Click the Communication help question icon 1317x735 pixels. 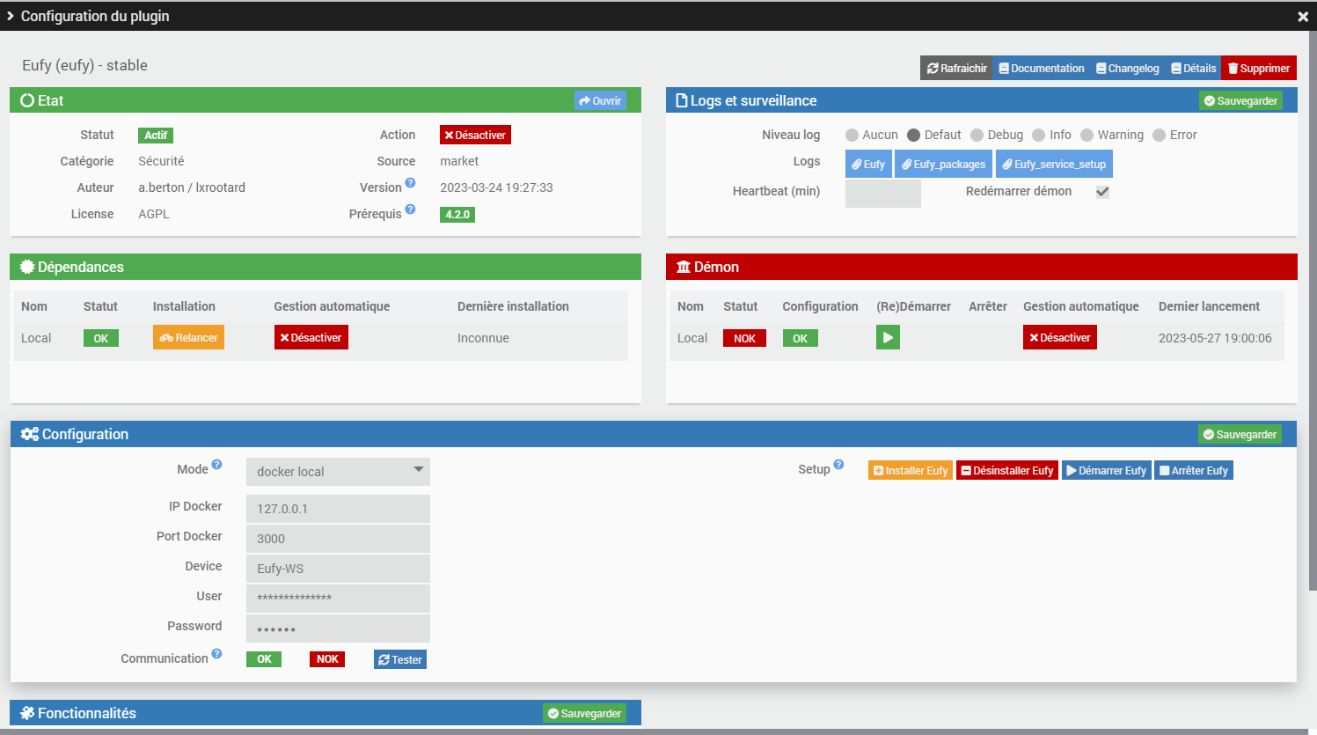coord(216,654)
